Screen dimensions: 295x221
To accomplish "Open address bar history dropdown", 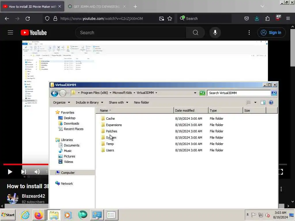I will tap(195, 93).
